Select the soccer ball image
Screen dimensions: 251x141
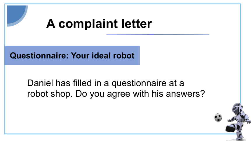pyautogui.click(x=218, y=117)
